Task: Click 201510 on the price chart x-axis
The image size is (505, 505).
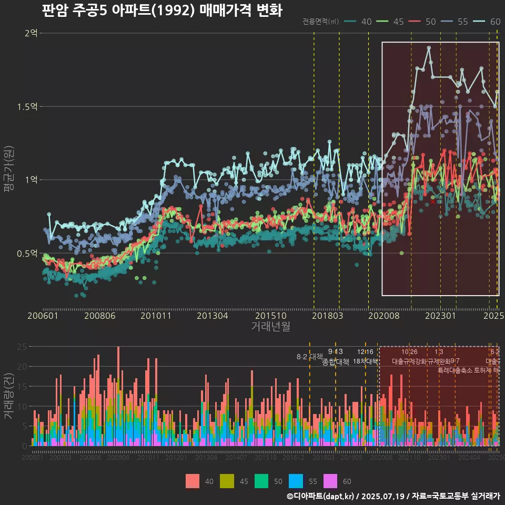Action: click(x=271, y=316)
